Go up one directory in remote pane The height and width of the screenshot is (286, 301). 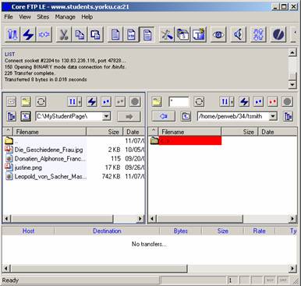[x=186, y=116]
